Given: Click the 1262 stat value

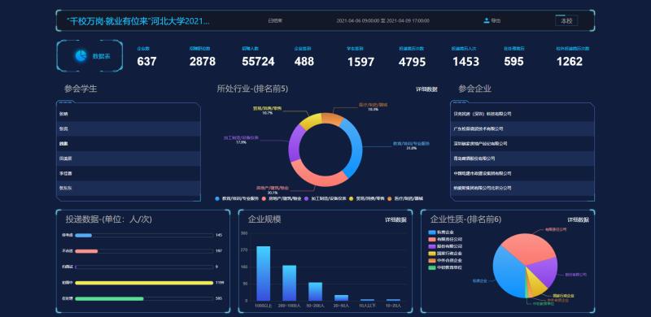Looking at the screenshot, I should [569, 62].
